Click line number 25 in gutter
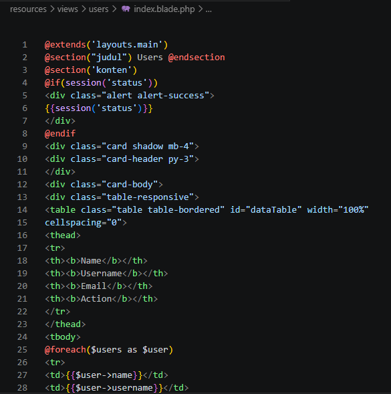Image resolution: width=391 pixels, height=394 pixels. [22, 350]
